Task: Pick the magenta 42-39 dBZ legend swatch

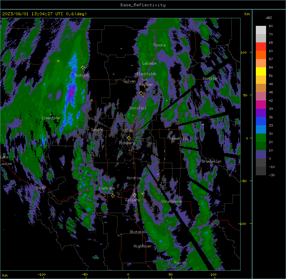Action: tap(261, 104)
